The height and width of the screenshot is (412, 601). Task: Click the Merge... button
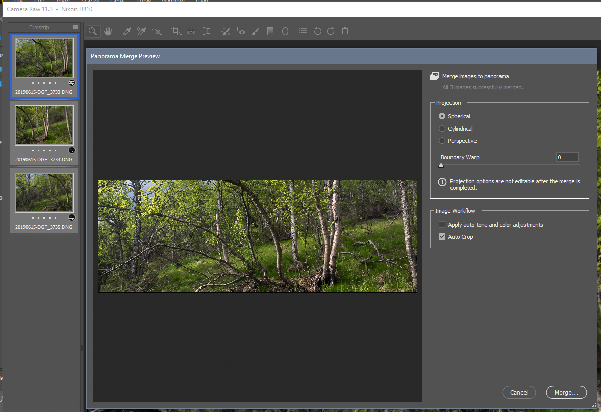click(566, 392)
